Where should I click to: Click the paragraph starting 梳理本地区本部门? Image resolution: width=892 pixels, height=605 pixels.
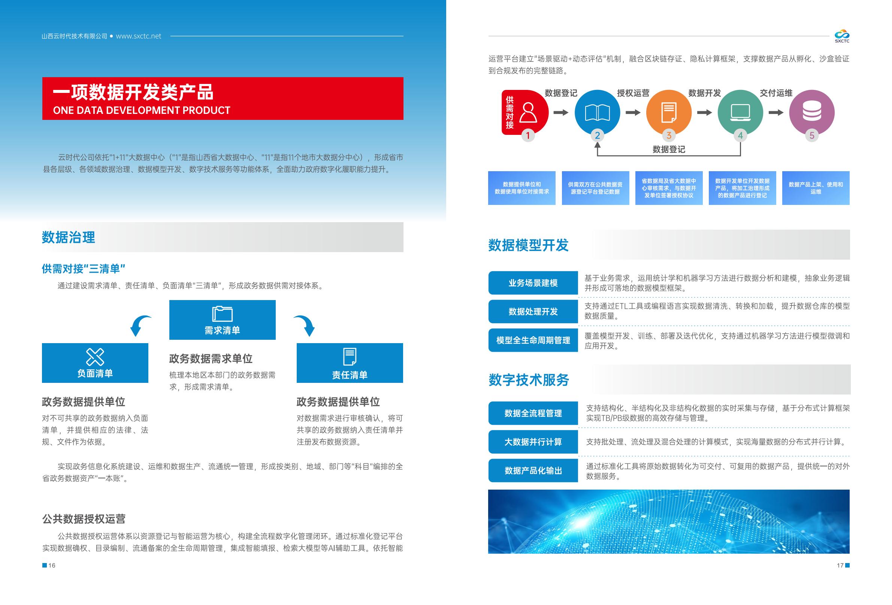[222, 381]
